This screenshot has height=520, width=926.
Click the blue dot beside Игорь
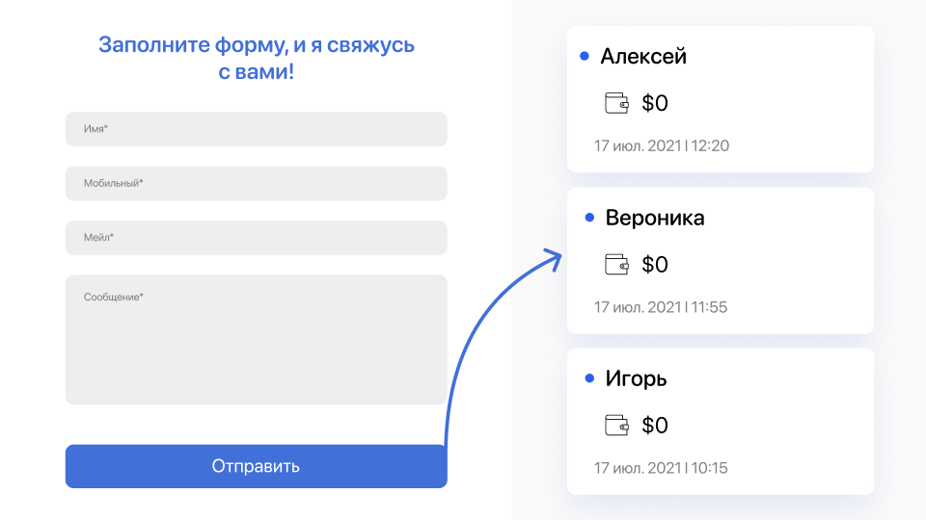pos(589,378)
